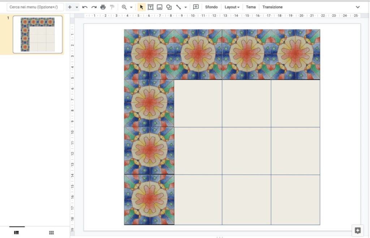Select the paint format tool

(x=112, y=7)
